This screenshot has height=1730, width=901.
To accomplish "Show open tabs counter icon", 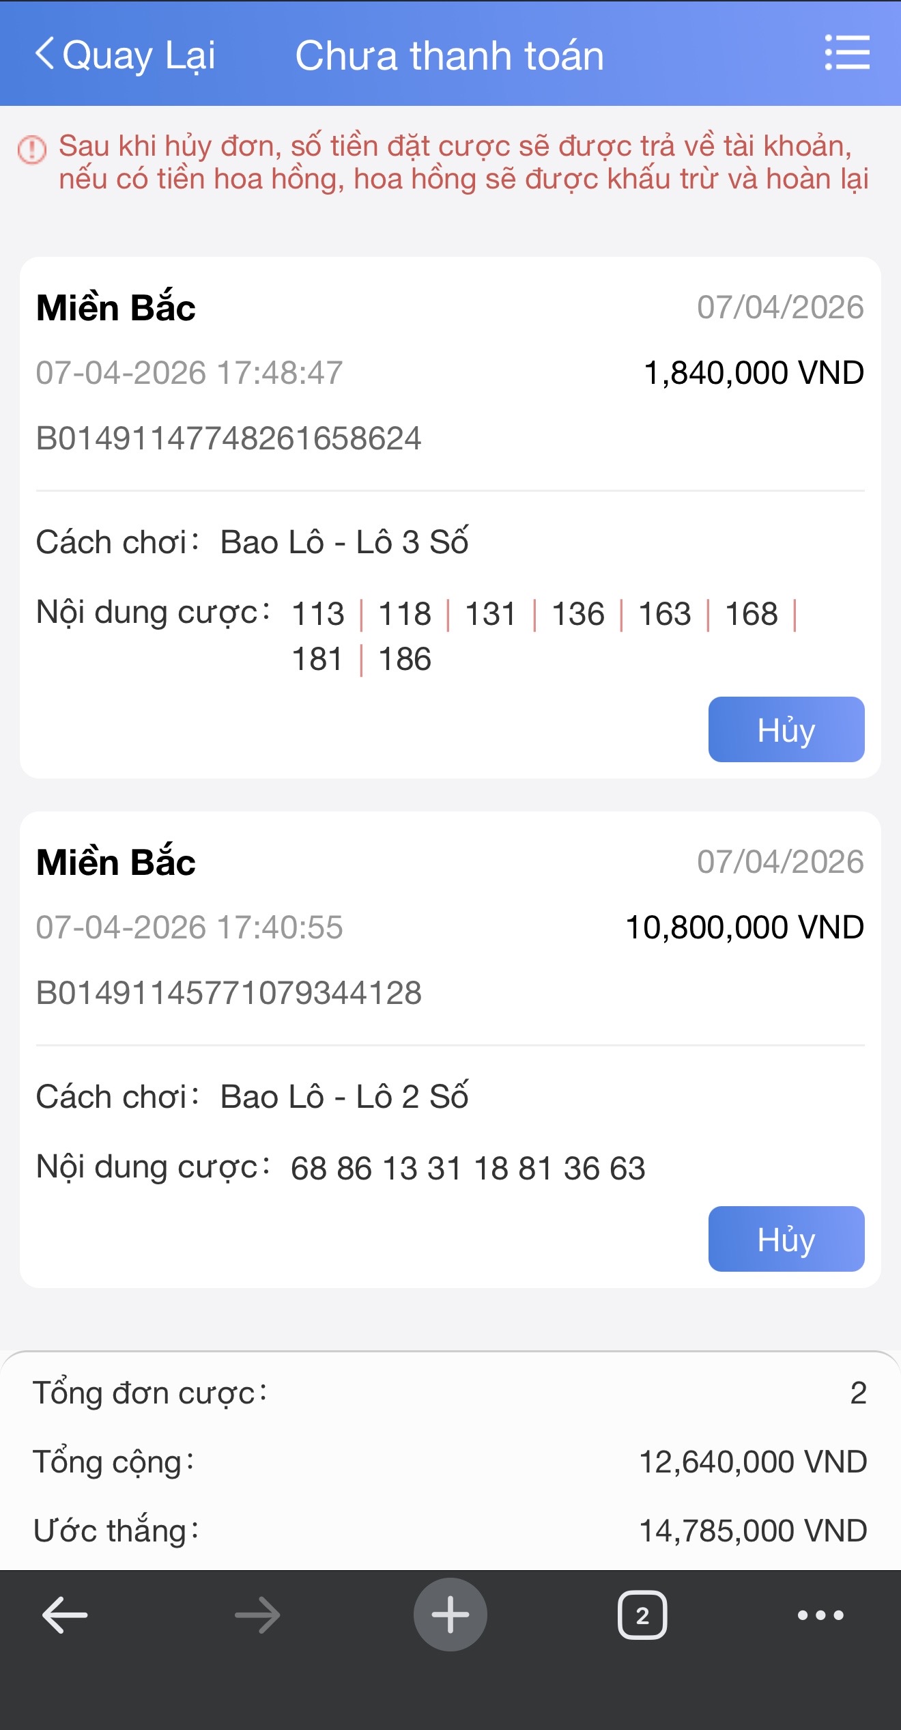I will [642, 1615].
